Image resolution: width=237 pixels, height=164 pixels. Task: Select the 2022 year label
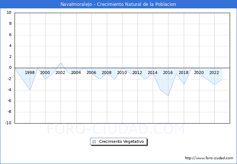214,73
